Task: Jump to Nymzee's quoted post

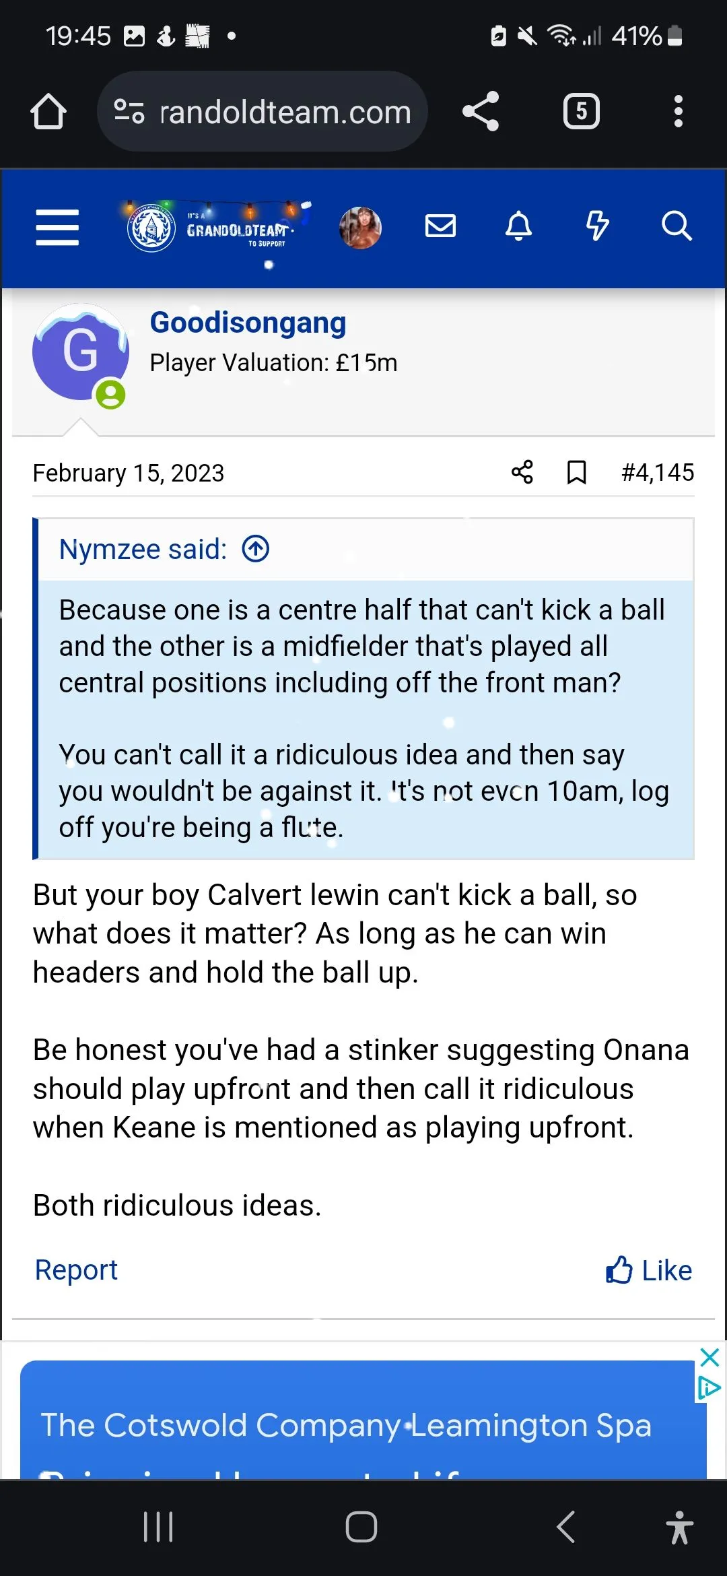Action: (256, 549)
